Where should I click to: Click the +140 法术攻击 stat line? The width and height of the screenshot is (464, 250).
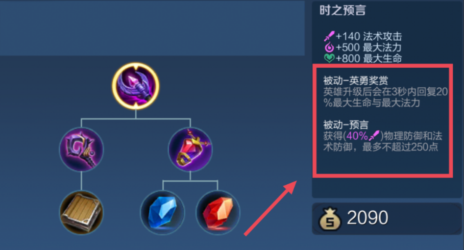(x=363, y=36)
